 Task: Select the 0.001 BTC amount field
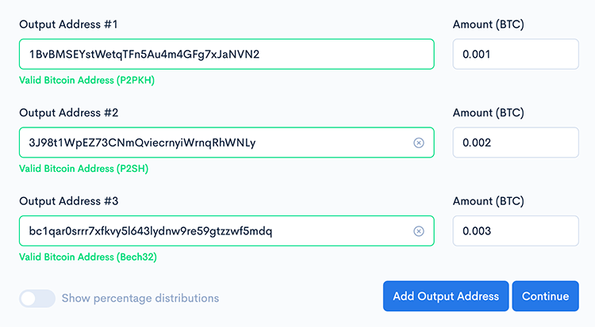click(515, 55)
